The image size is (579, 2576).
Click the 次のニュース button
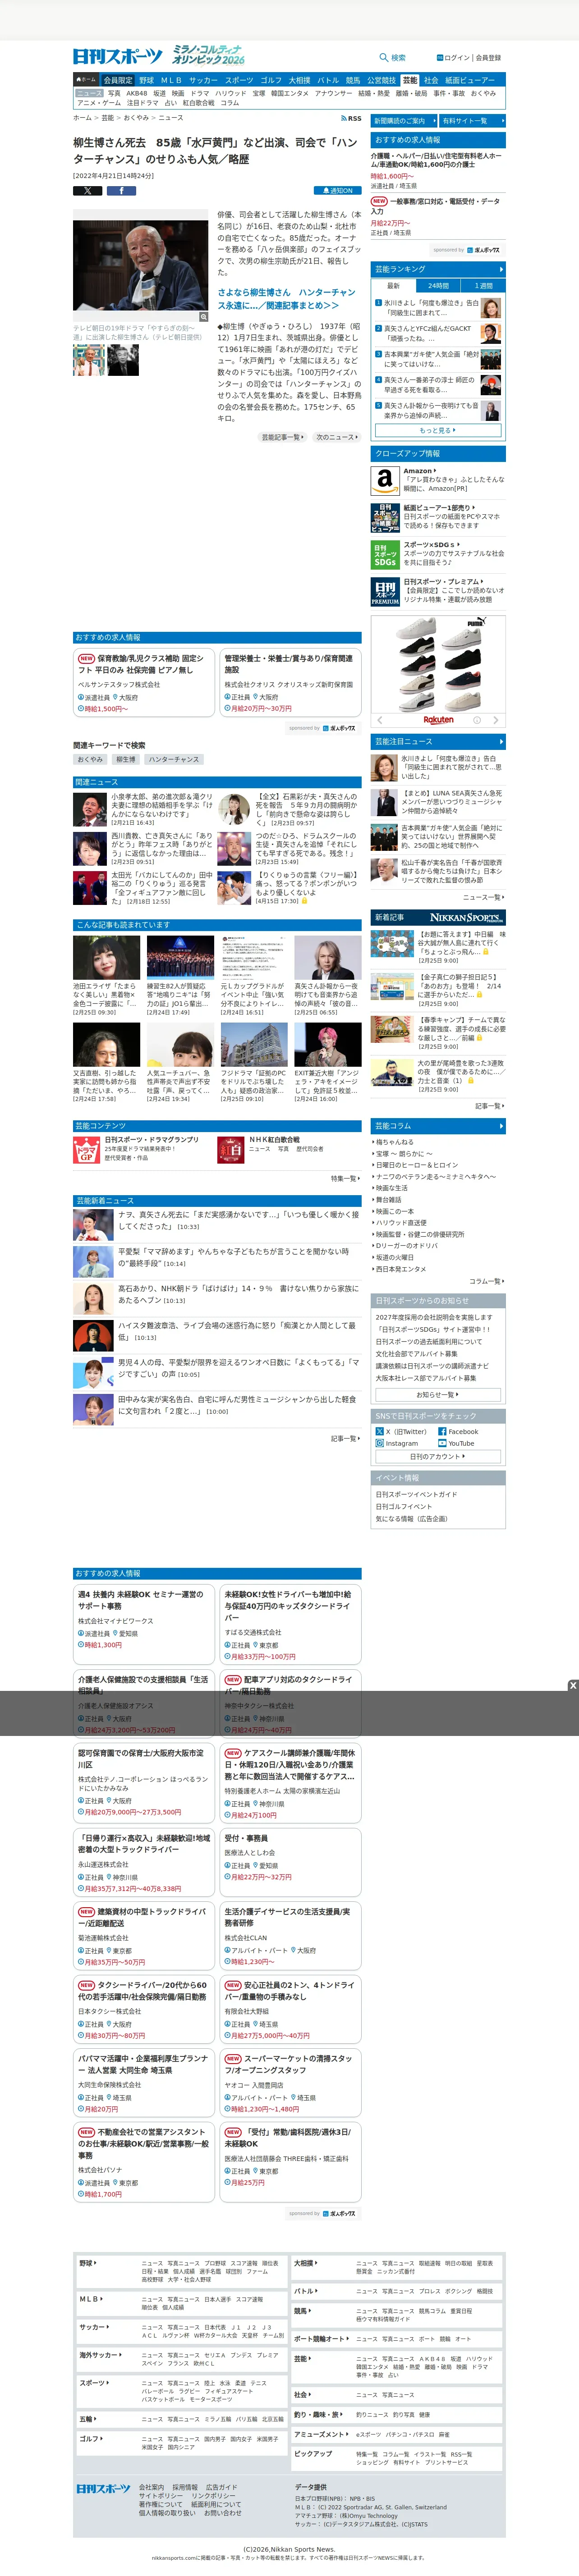pyautogui.click(x=337, y=437)
